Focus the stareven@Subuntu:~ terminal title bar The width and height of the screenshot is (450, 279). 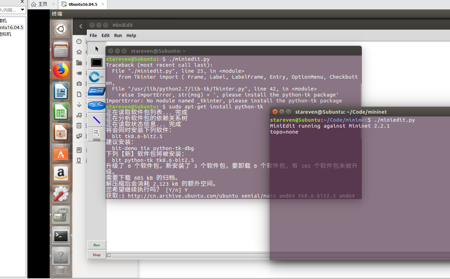tap(233, 51)
